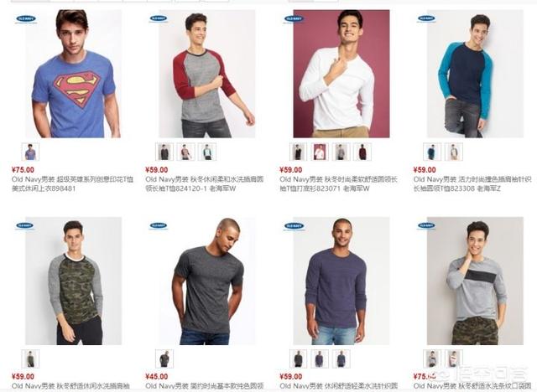
Task: Select the black variant under white henley
Action: click(299, 152)
